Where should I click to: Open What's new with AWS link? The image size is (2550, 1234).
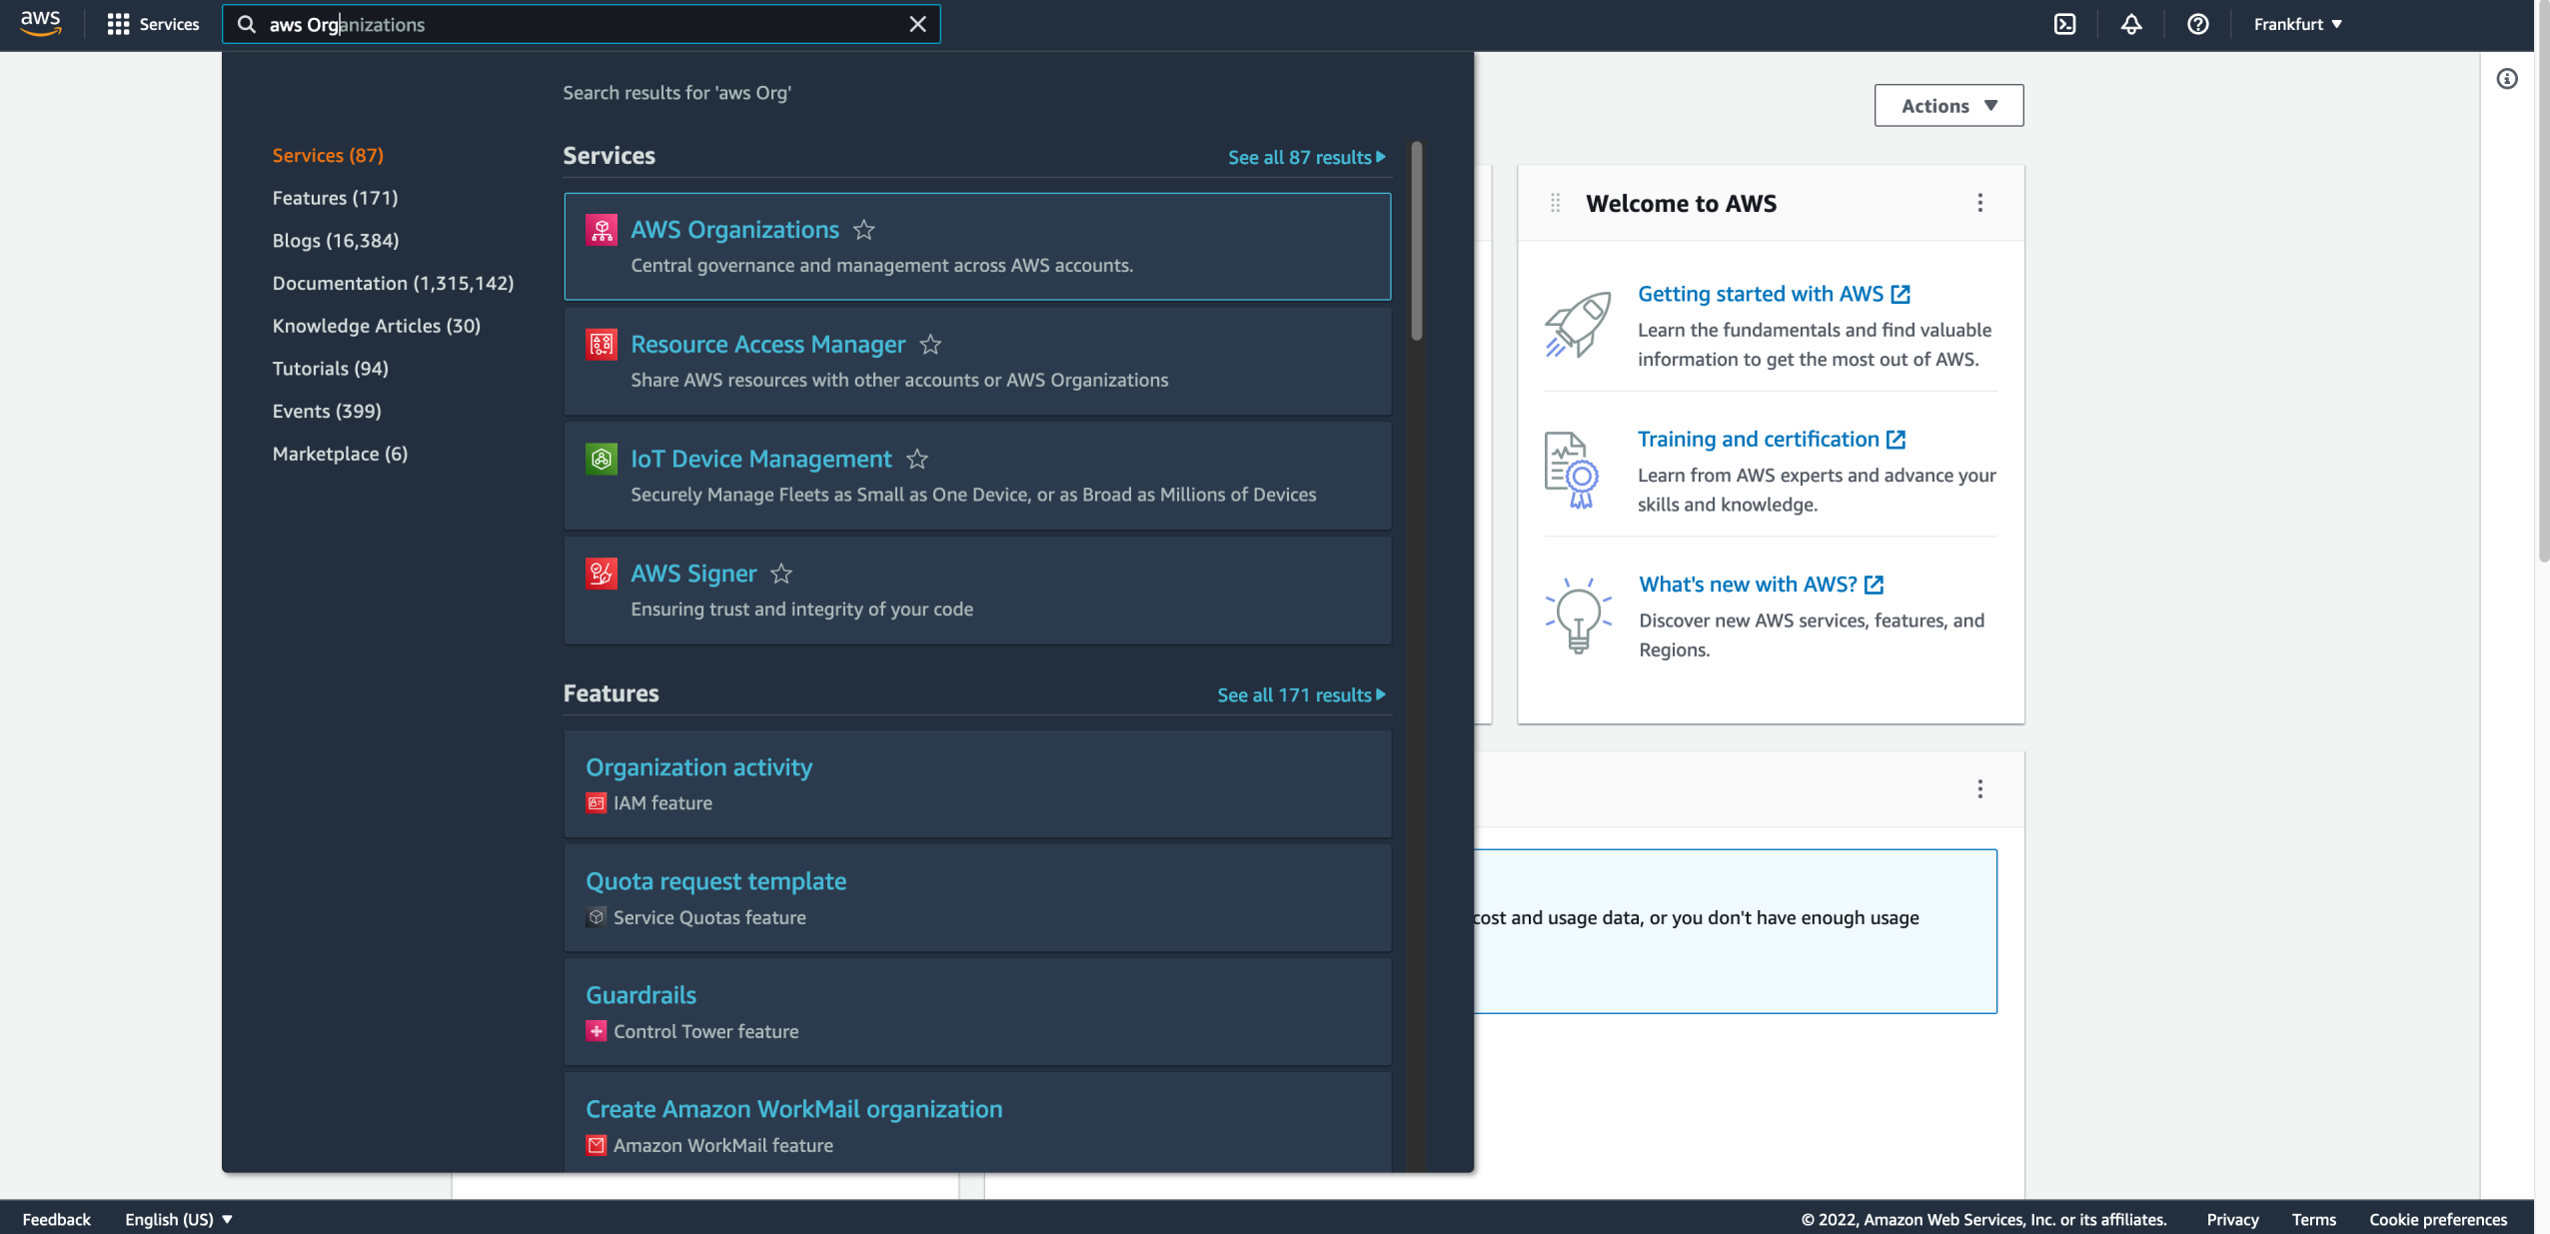tap(1761, 586)
